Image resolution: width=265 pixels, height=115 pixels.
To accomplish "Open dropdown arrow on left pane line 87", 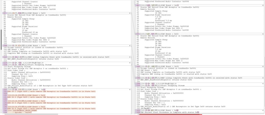I will 130,13.
